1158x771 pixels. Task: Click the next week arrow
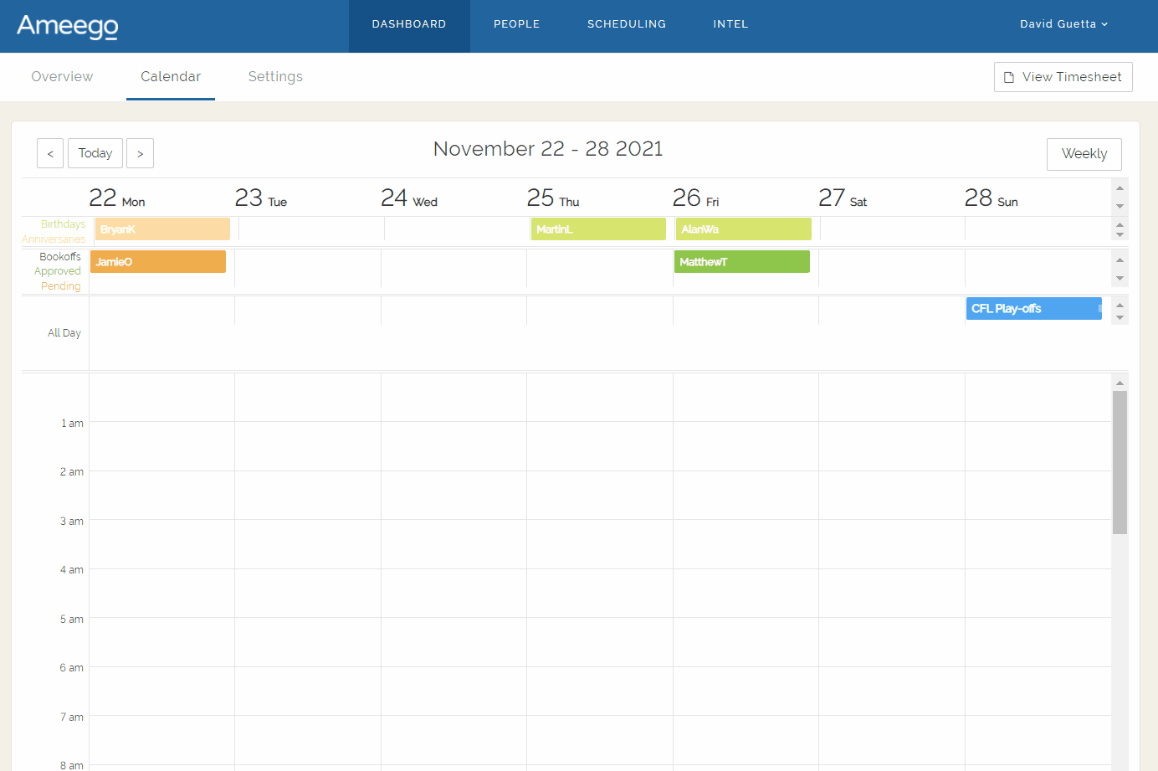coord(140,152)
